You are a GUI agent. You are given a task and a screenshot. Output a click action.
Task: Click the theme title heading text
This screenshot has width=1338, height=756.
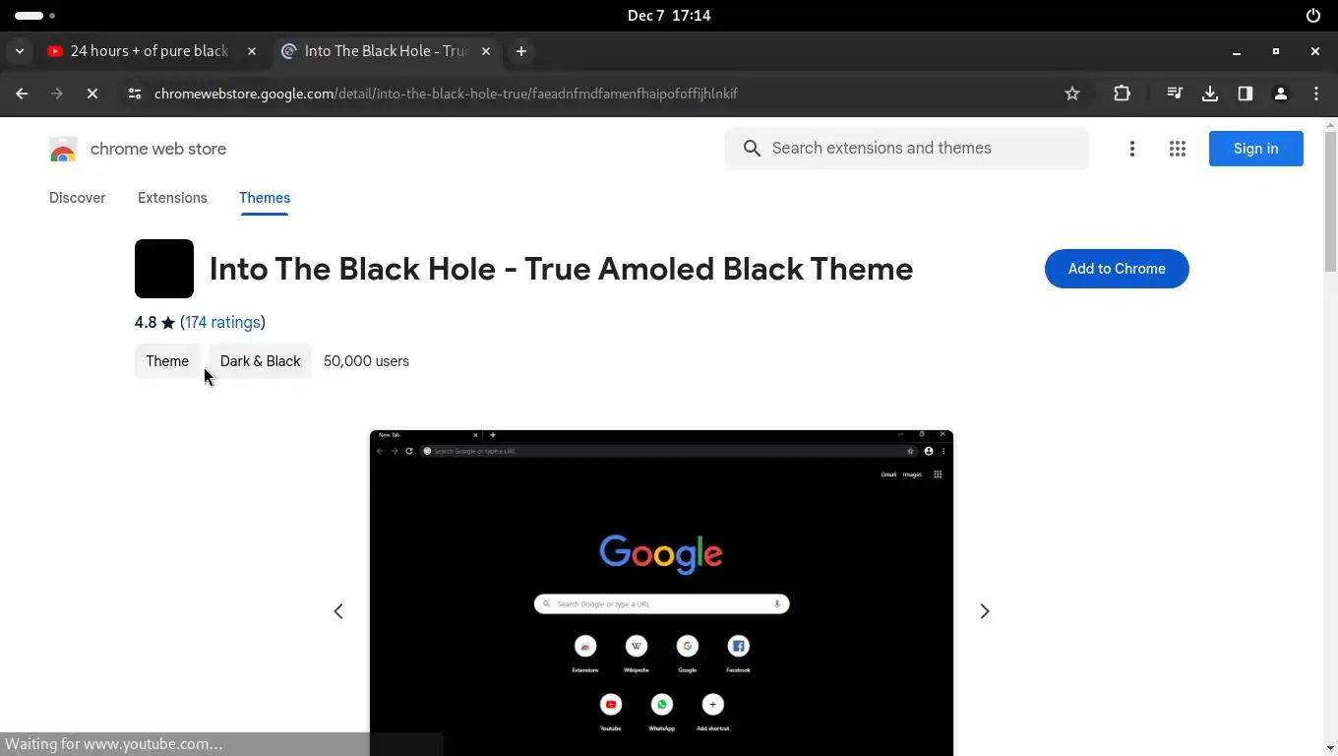pos(561,269)
